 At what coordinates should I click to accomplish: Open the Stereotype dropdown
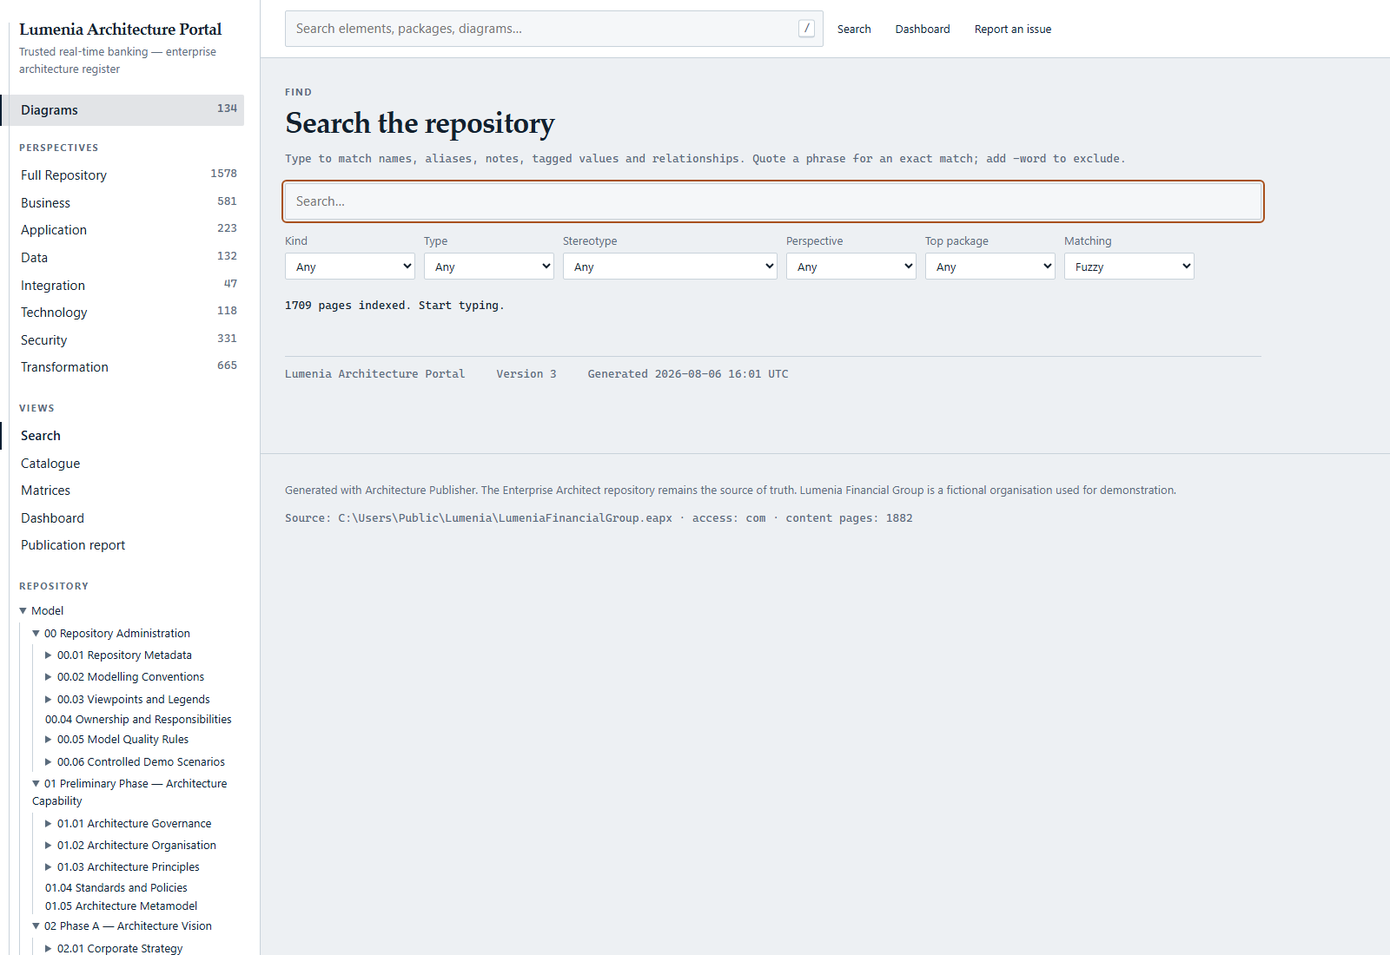point(670,267)
